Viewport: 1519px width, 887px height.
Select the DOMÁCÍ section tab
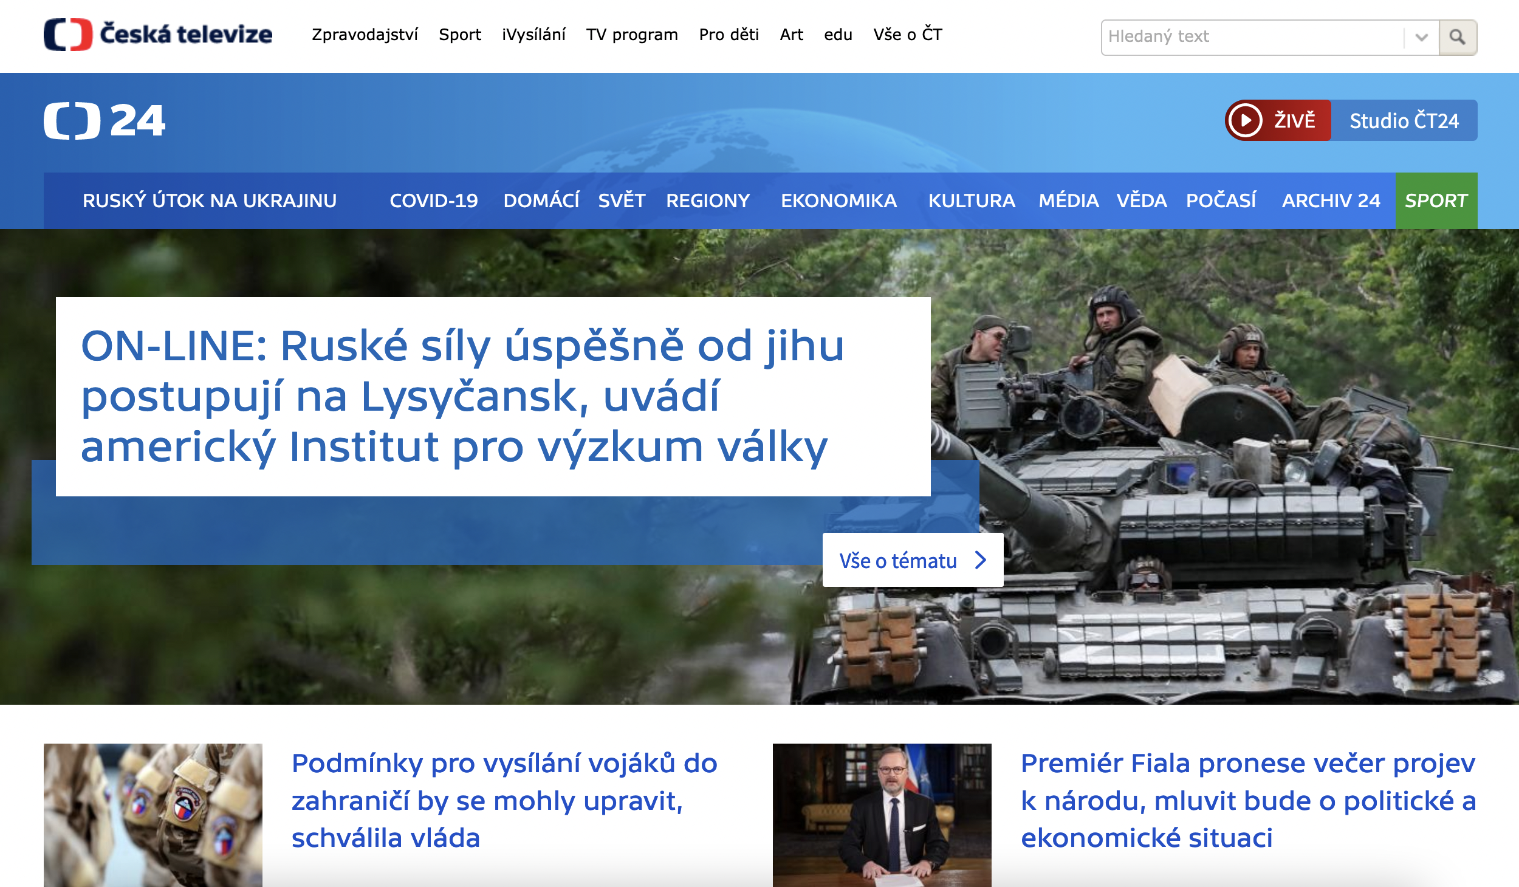pyautogui.click(x=541, y=200)
